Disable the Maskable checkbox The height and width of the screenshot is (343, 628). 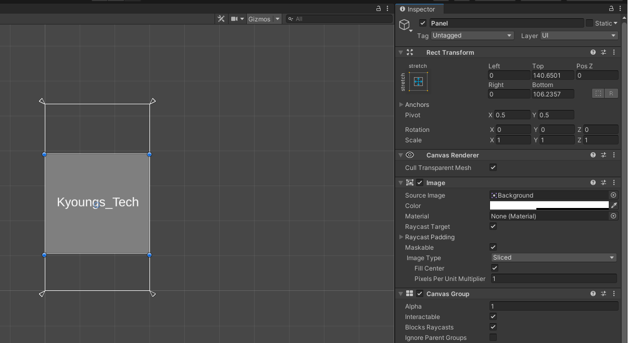tap(493, 247)
